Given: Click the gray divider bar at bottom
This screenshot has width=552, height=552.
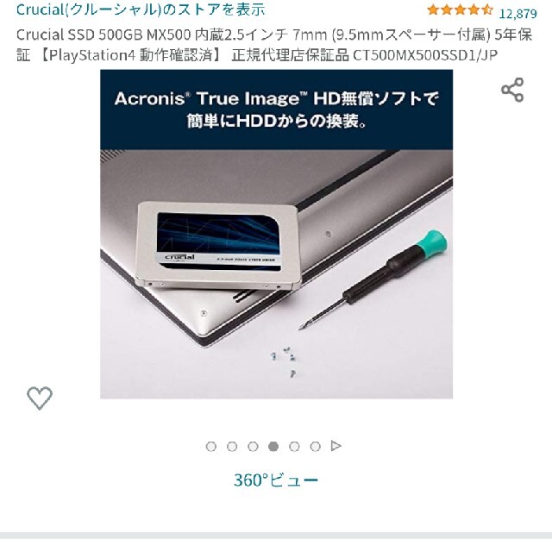Looking at the screenshot, I should (x=276, y=536).
